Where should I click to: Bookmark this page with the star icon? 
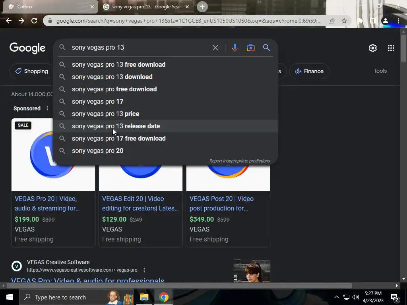344,21
